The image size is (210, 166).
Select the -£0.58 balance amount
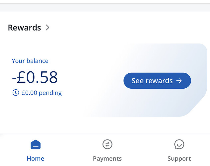coord(35,77)
